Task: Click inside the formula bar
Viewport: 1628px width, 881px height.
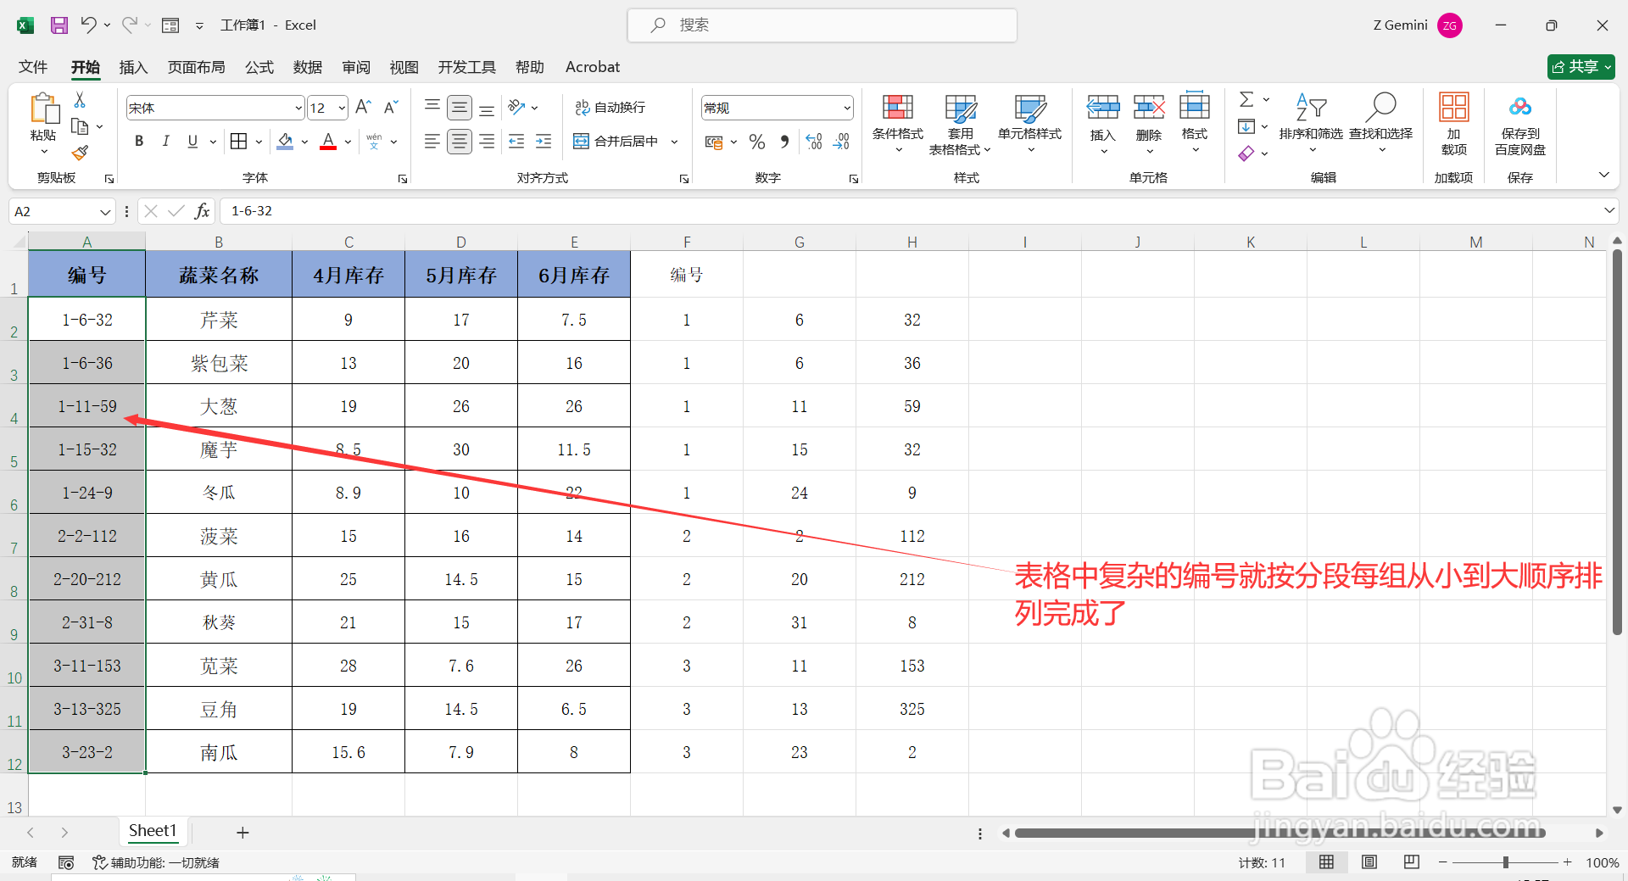Action: point(509,210)
